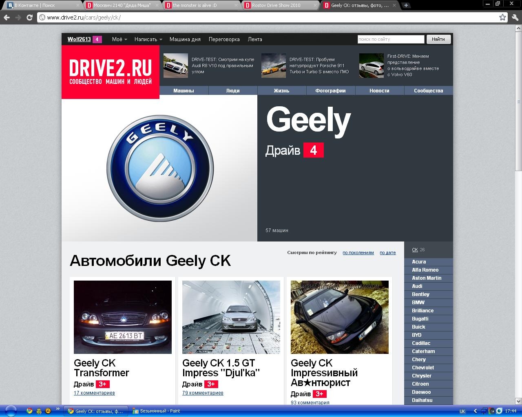522x417 pixels.
Task: Close the 'В Контакте | Поиск' tab
Action: [78, 6]
